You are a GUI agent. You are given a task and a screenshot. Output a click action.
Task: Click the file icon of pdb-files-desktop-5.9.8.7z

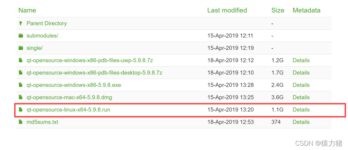[20, 73]
